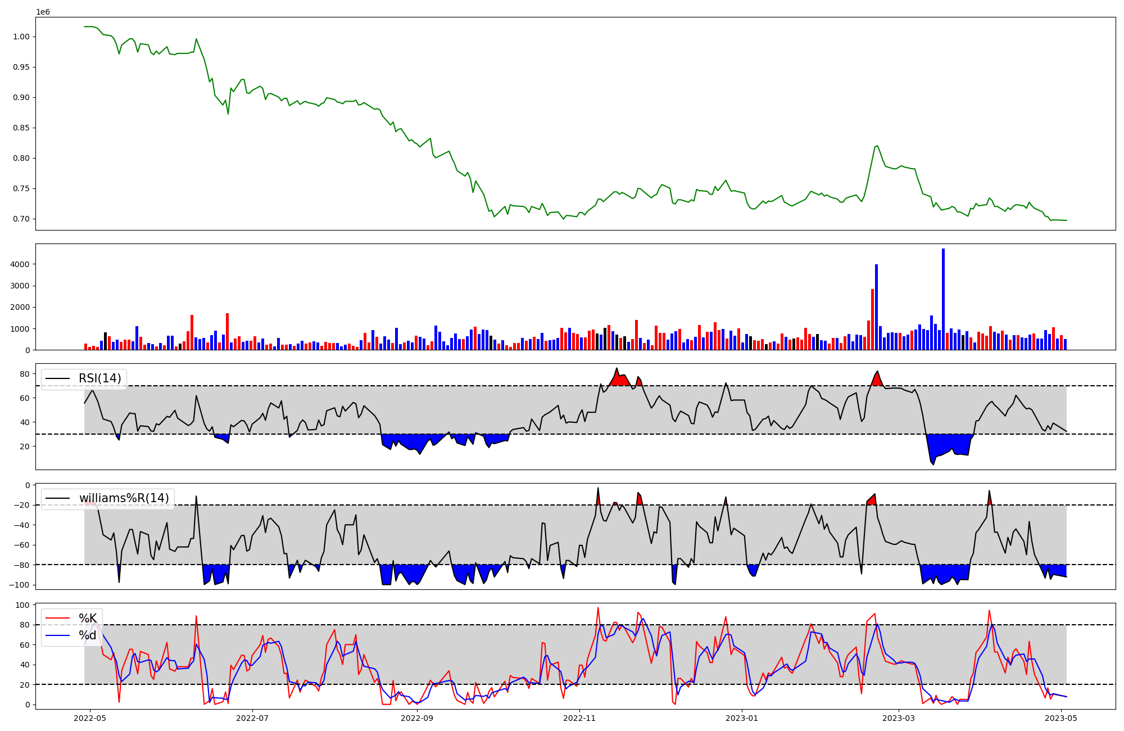Click the RSI(14) legend label
Viewport: 1124px width, 731px height.
point(99,378)
